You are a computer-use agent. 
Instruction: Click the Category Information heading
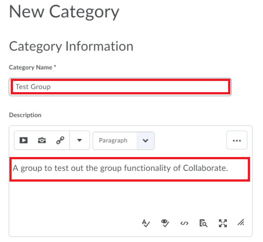pos(71,47)
